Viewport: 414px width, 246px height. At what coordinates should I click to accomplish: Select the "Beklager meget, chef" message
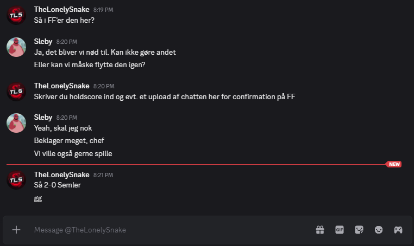[69, 141]
